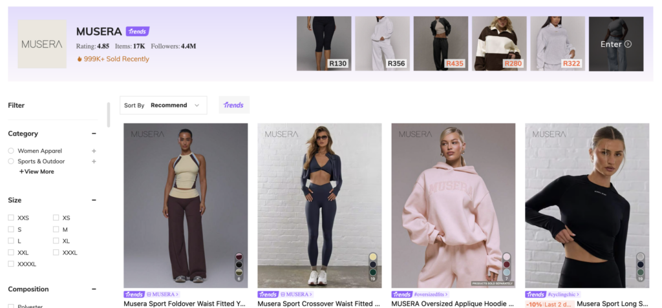Collapse the Category filter section

click(x=94, y=134)
